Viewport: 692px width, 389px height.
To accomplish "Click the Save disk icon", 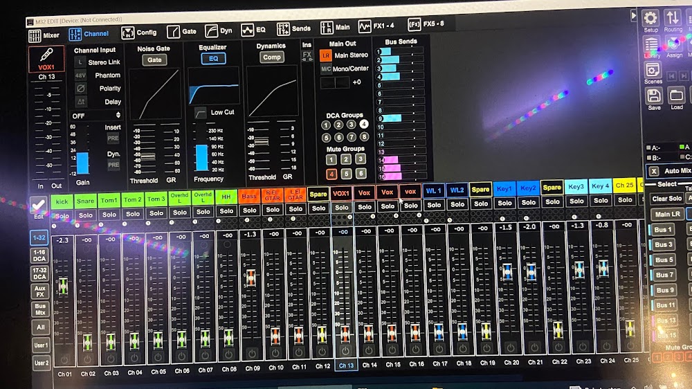I will (x=654, y=96).
